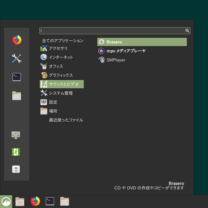Click the アクセサリ scissors icon

pos(44,48)
